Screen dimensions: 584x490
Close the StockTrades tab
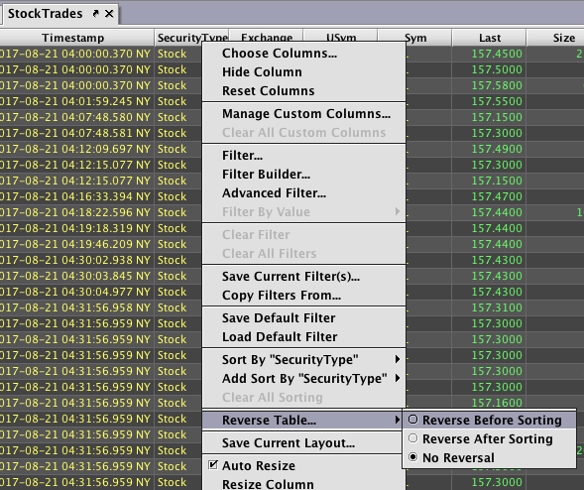pyautogui.click(x=109, y=14)
